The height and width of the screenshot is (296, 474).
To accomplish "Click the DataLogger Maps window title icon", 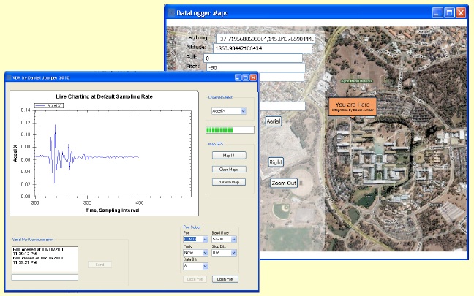I will pos(170,12).
